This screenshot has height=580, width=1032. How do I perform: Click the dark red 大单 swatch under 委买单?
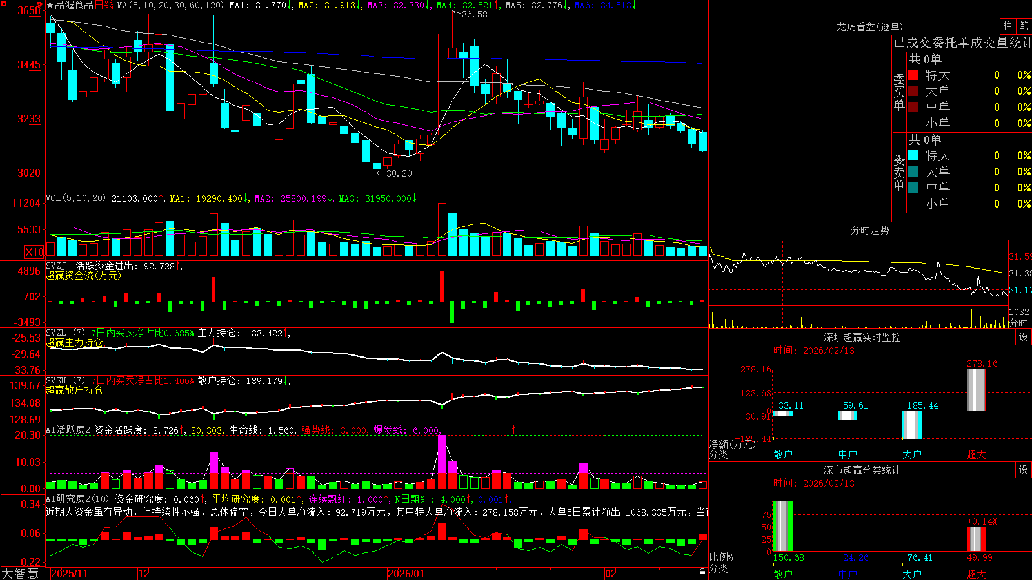[x=913, y=91]
